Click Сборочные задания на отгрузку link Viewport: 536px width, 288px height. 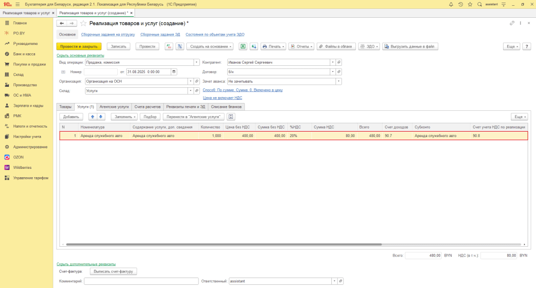(108, 34)
